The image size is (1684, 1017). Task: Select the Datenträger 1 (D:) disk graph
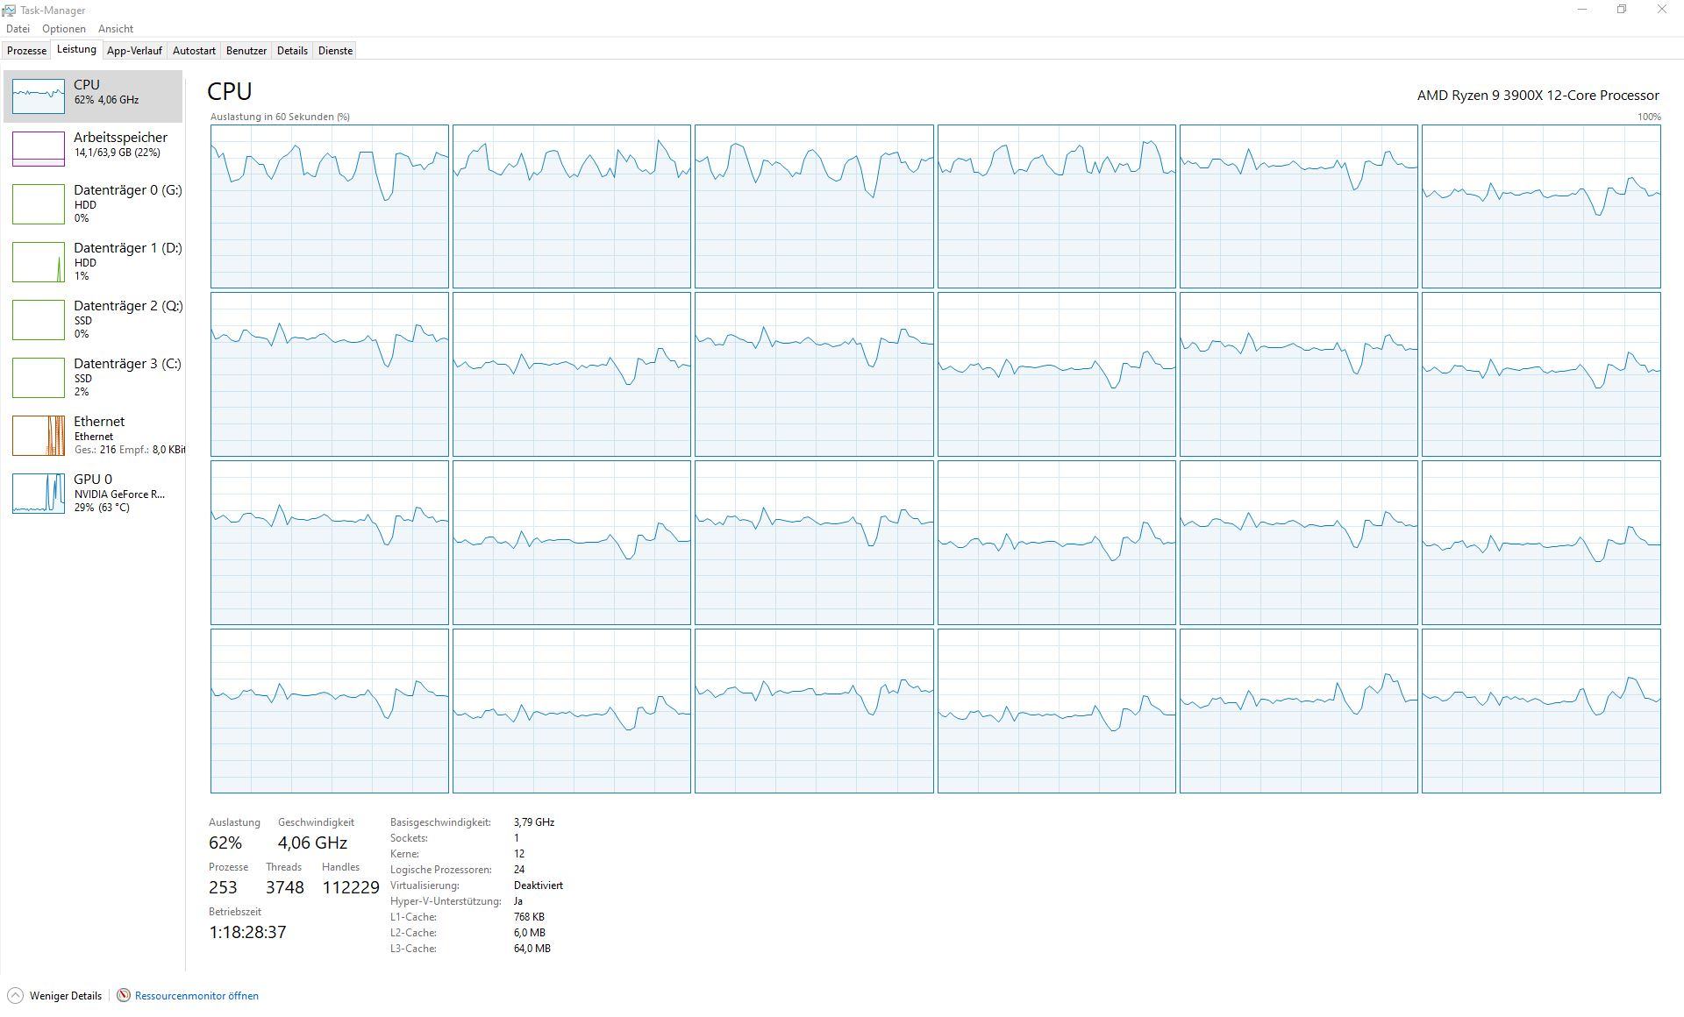[39, 261]
